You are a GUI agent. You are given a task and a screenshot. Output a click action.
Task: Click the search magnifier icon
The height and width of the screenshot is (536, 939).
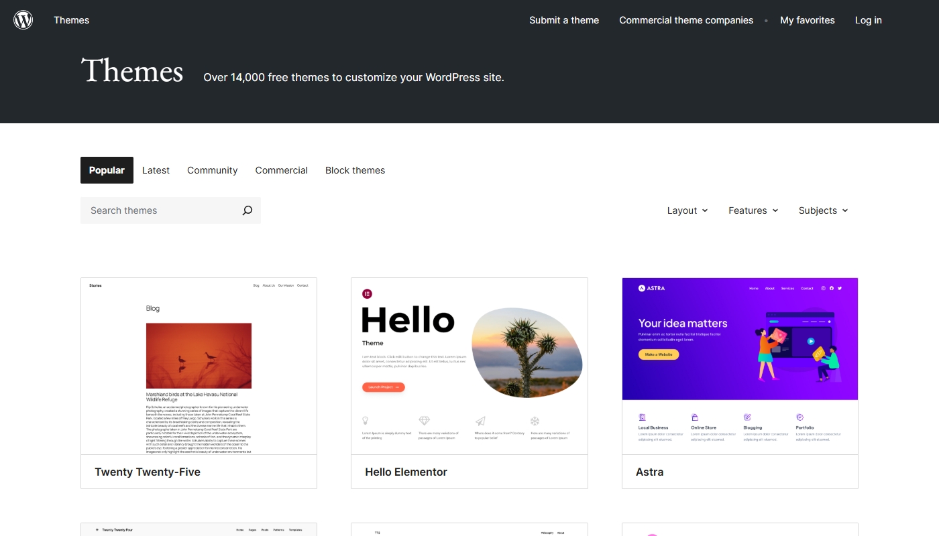click(x=247, y=210)
